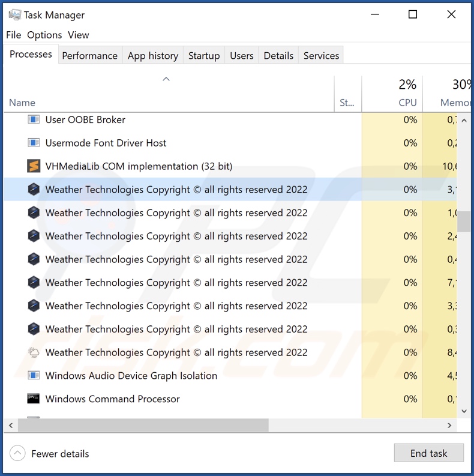Click the vertical scrollbar thumb
Screen dimensions: 474x476
(x=464, y=221)
